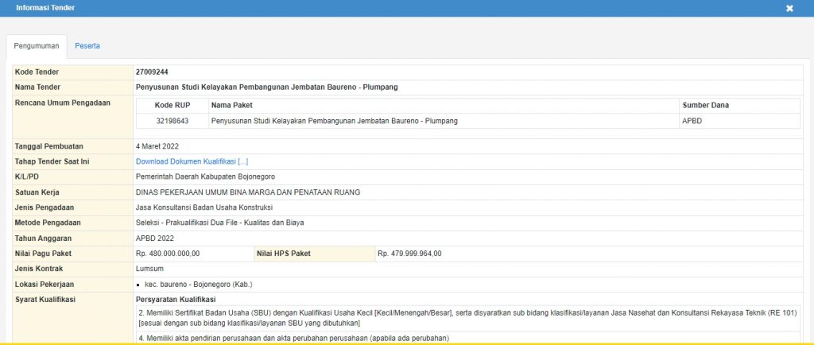Click the APBD cell under Sumber Dana
The image size is (814, 345).
pos(692,121)
